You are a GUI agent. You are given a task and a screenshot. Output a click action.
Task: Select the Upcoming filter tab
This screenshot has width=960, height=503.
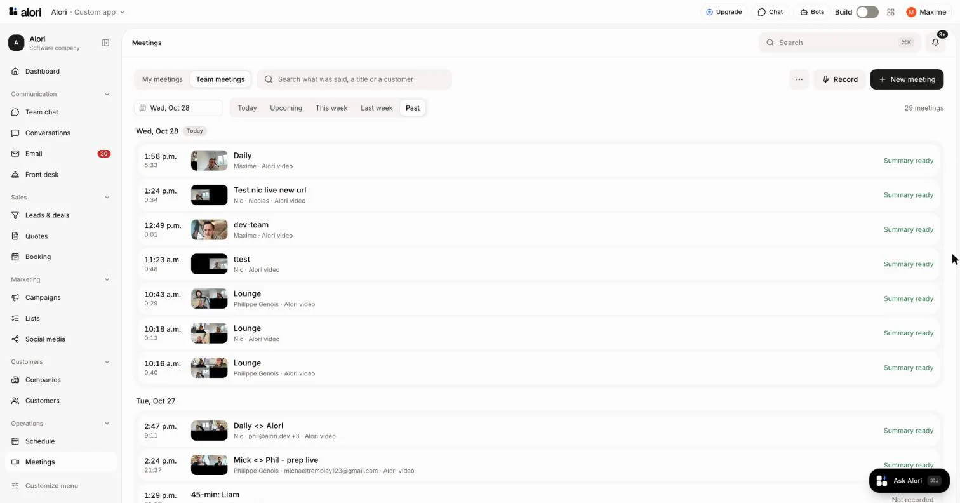286,108
